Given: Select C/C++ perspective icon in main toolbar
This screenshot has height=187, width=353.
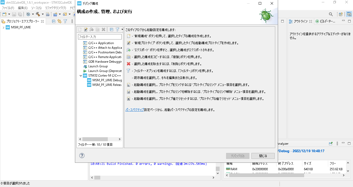Looking at the screenshot, I should point(349,14).
